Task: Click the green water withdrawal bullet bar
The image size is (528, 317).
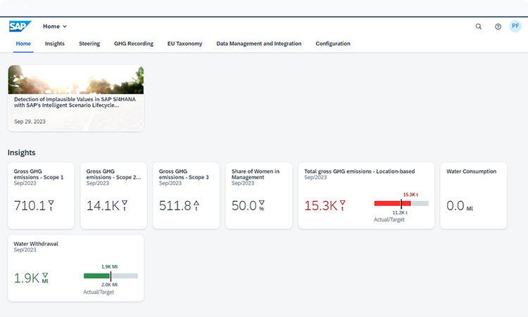Action: click(111, 276)
